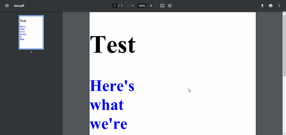Click the blue word "we're" in the document

tap(109, 124)
